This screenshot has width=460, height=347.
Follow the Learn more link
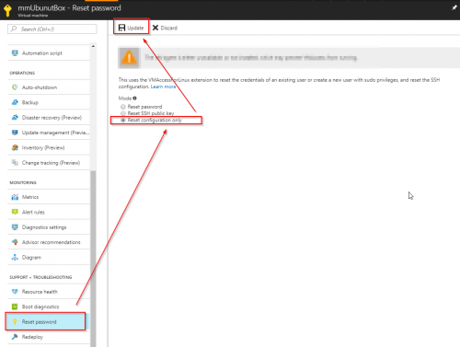163,87
